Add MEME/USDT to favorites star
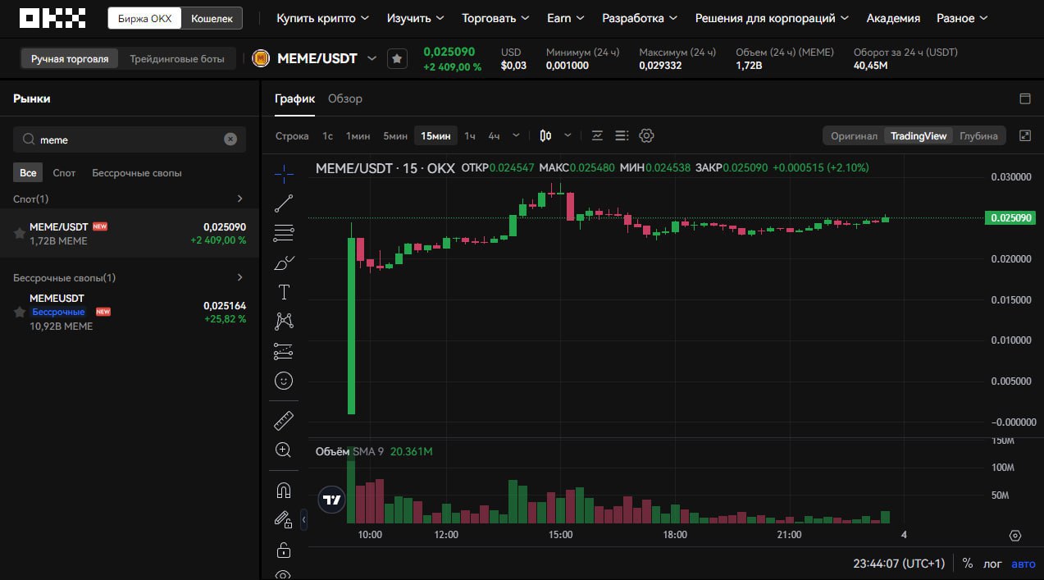The image size is (1044, 580). click(x=397, y=58)
